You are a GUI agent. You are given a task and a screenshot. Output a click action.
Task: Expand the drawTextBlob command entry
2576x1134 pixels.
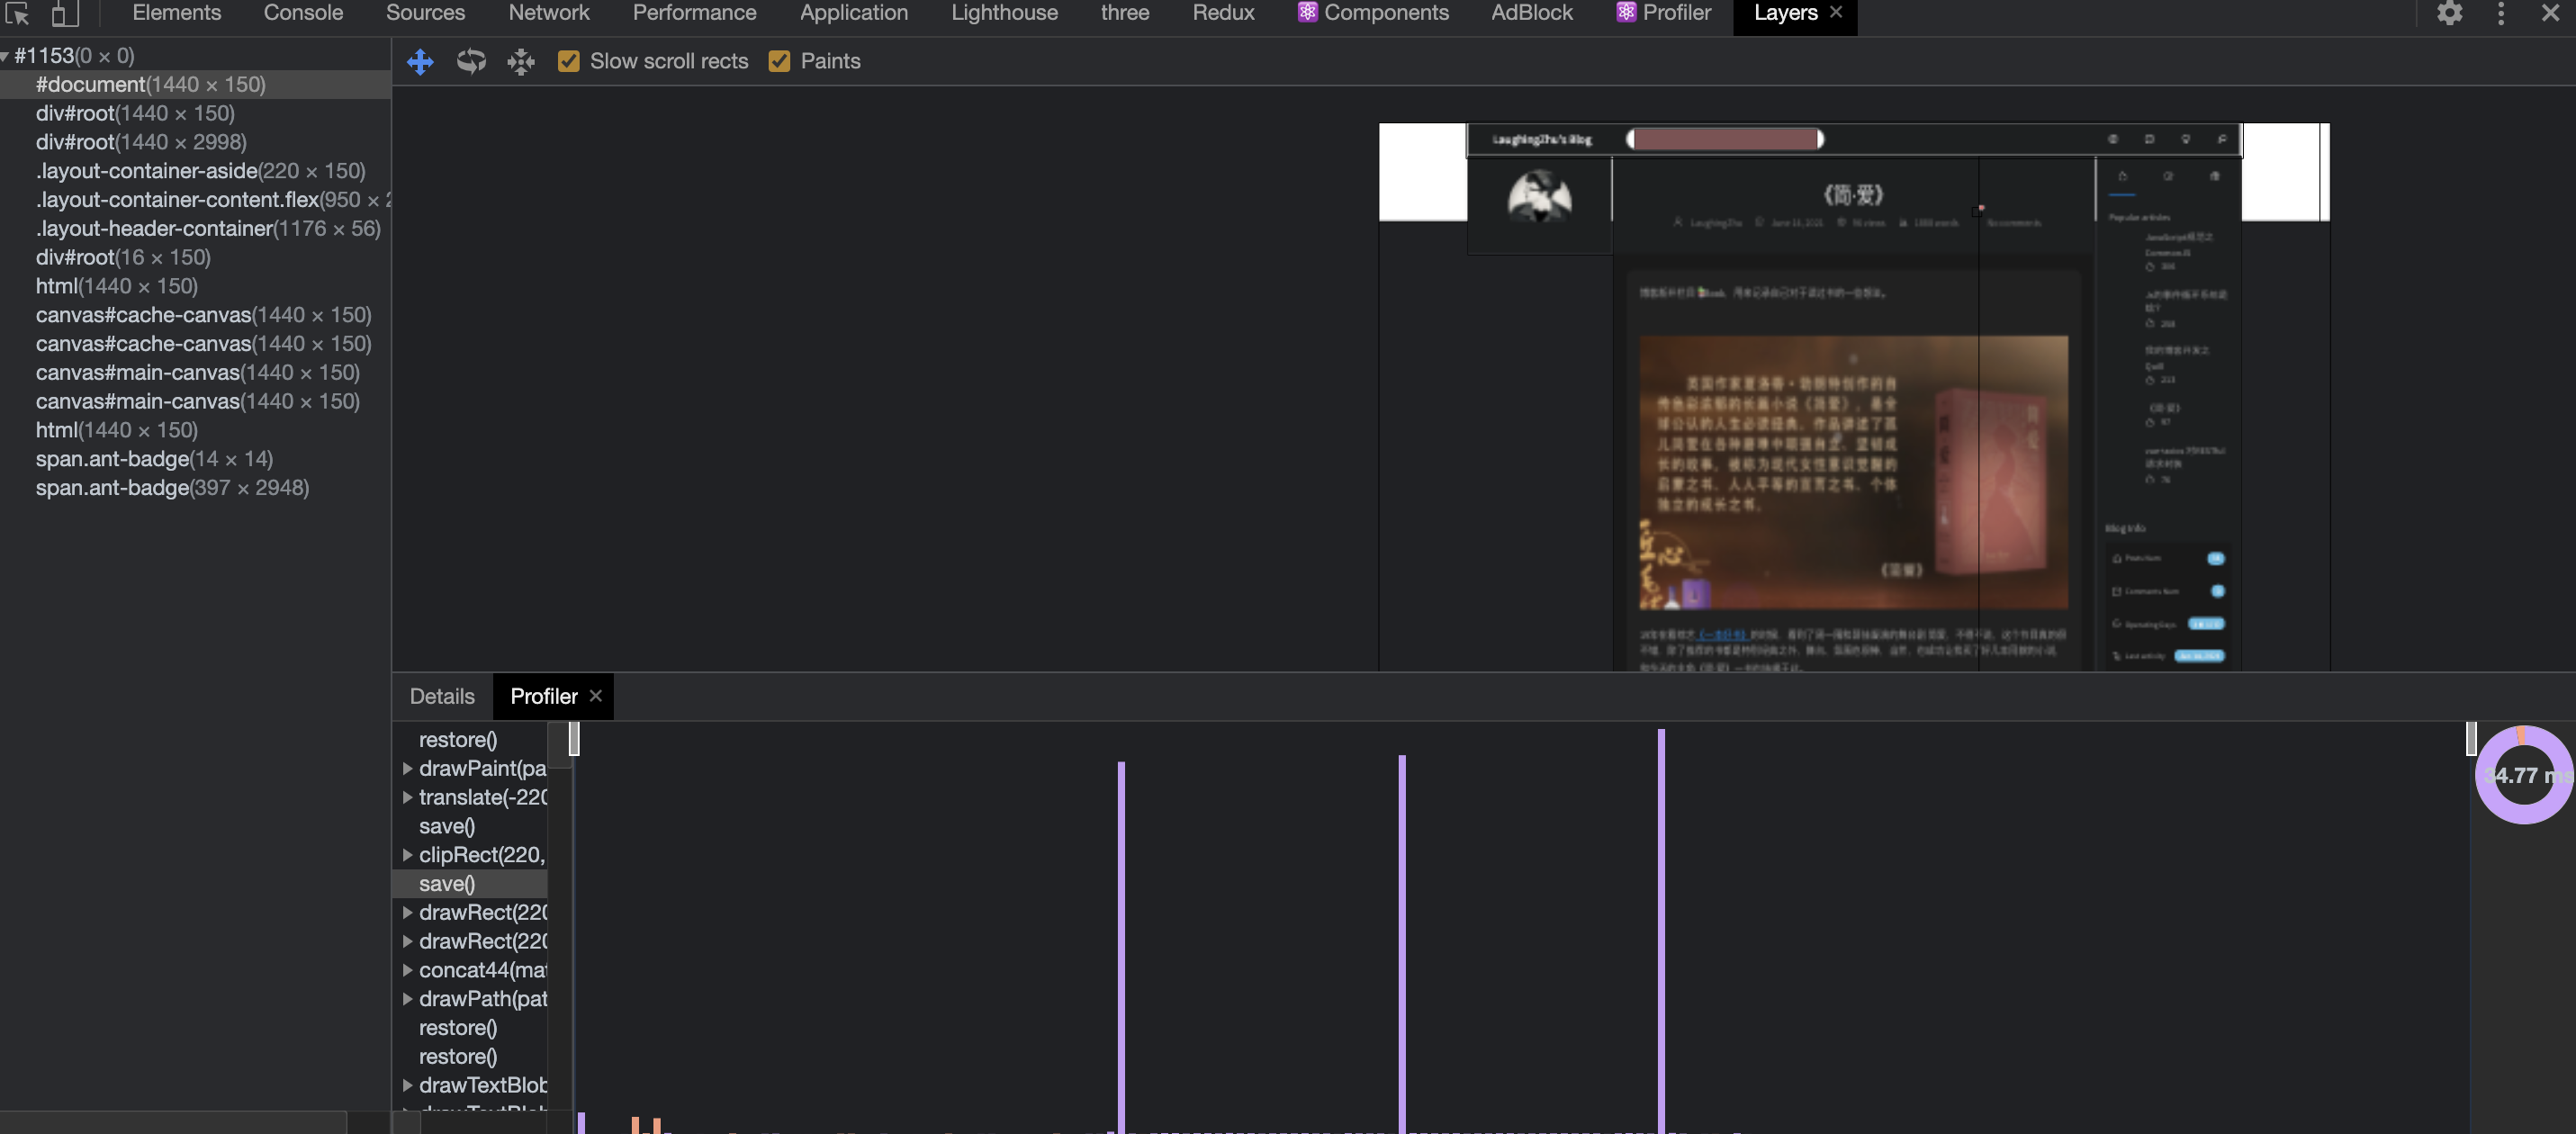(407, 1085)
